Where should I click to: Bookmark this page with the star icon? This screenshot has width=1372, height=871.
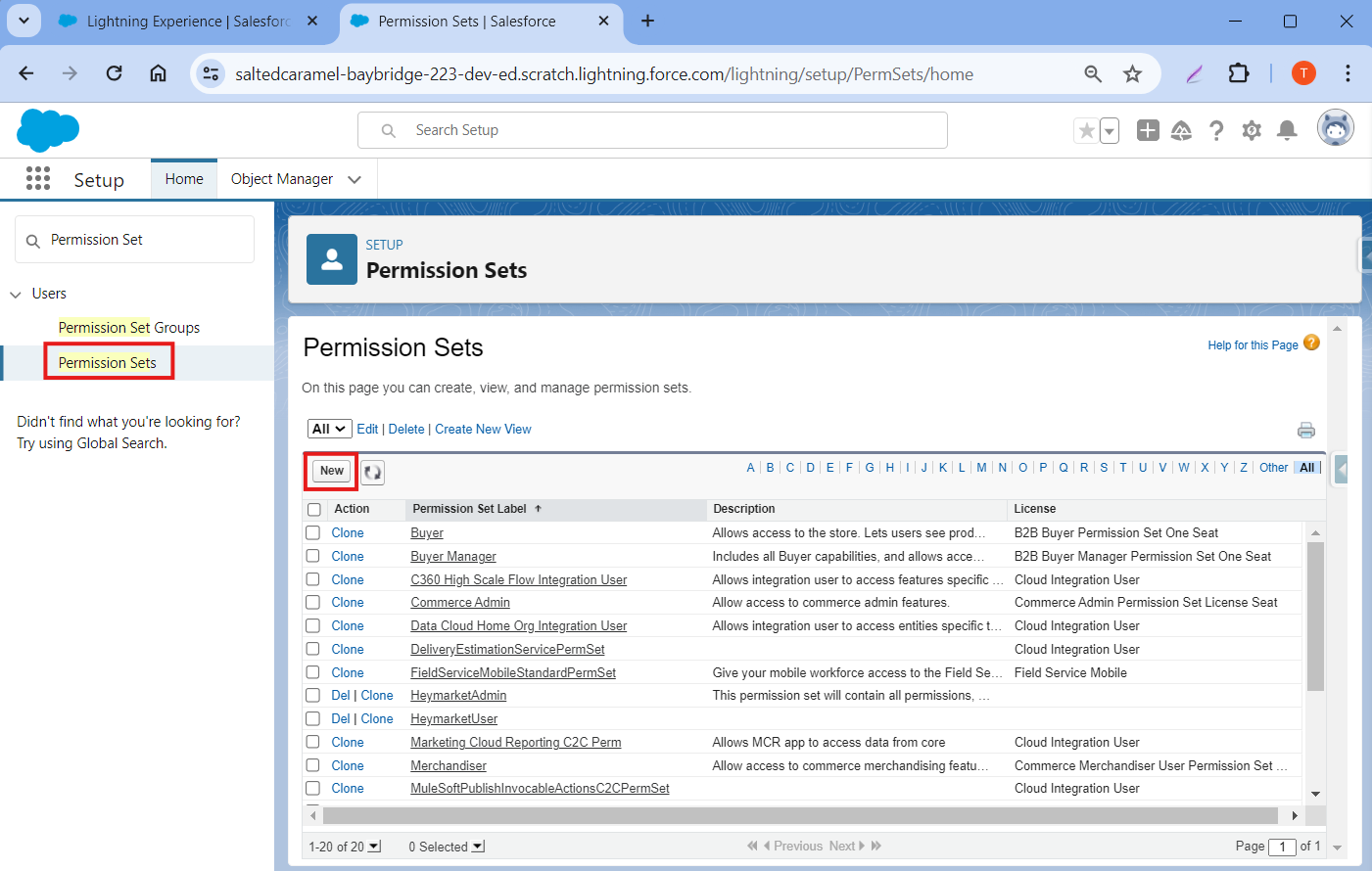click(x=1133, y=73)
